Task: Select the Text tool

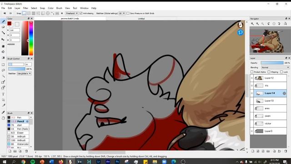Action: coord(3,94)
